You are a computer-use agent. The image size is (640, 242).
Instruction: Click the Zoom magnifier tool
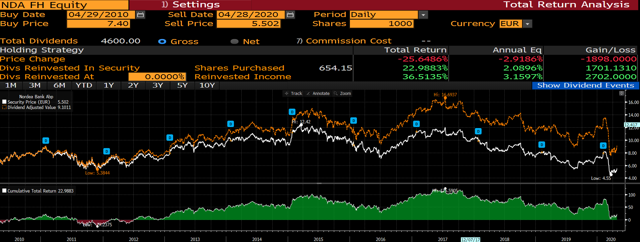pyautogui.click(x=343, y=94)
